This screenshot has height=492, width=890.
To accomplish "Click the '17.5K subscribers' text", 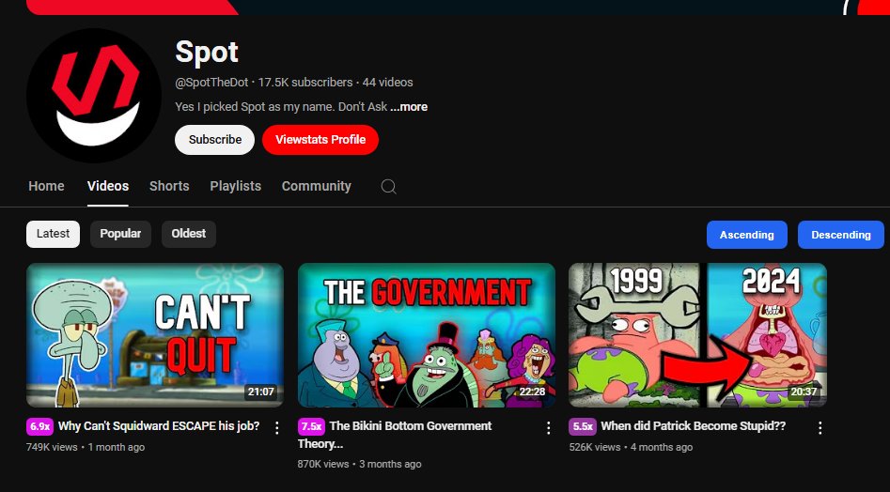I will (x=305, y=83).
